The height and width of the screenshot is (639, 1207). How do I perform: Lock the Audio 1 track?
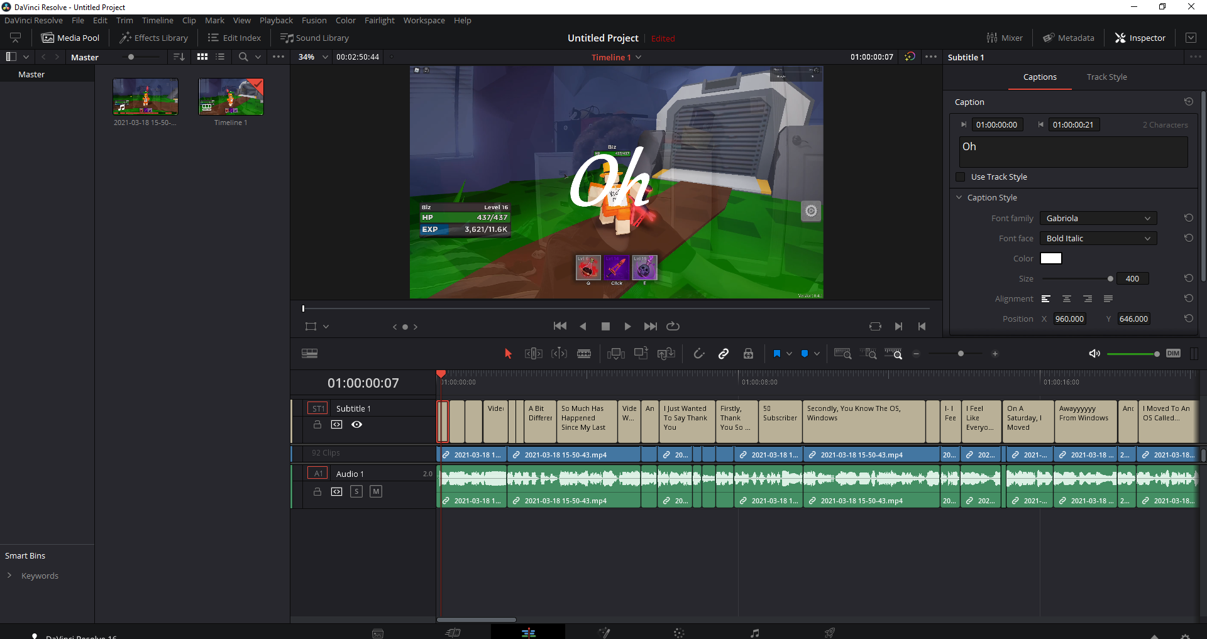pos(317,491)
